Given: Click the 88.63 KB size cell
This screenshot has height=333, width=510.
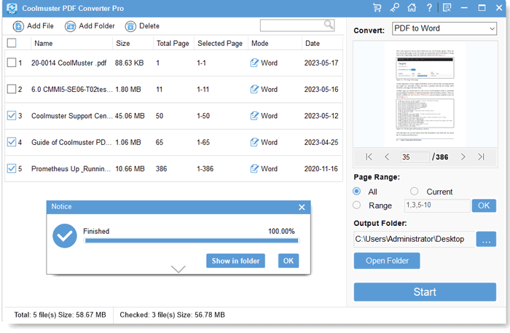Looking at the screenshot, I should tap(129, 63).
